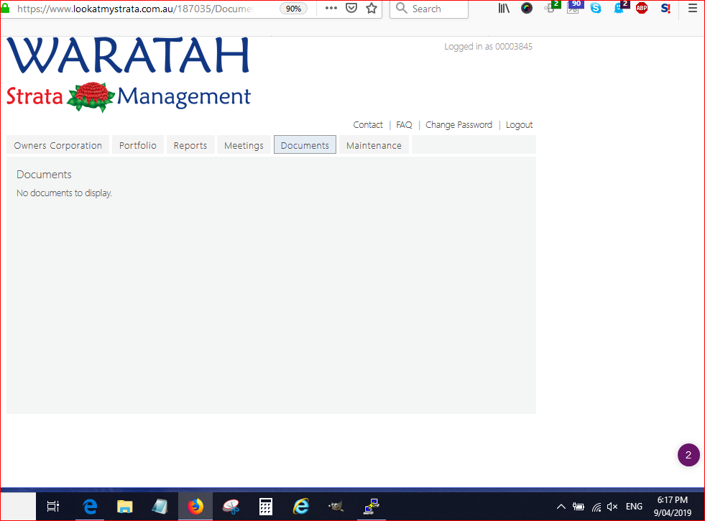705x521 pixels.
Task: Open the Maintenance tab
Action: tap(374, 145)
